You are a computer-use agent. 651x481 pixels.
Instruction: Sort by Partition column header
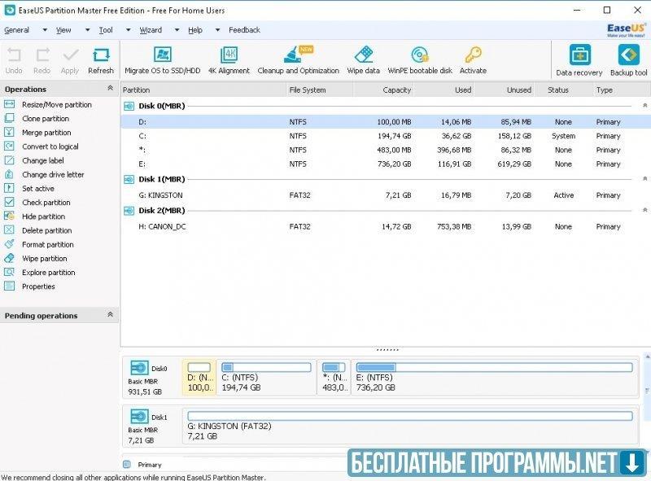pyautogui.click(x=203, y=90)
